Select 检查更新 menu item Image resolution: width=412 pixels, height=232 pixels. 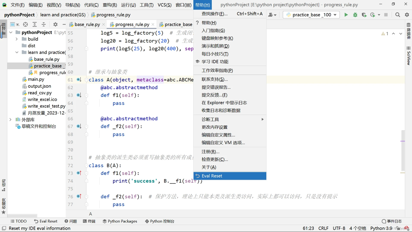point(230,159)
